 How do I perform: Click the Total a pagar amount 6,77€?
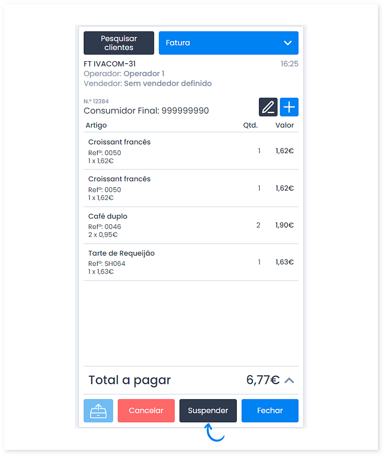tap(263, 380)
